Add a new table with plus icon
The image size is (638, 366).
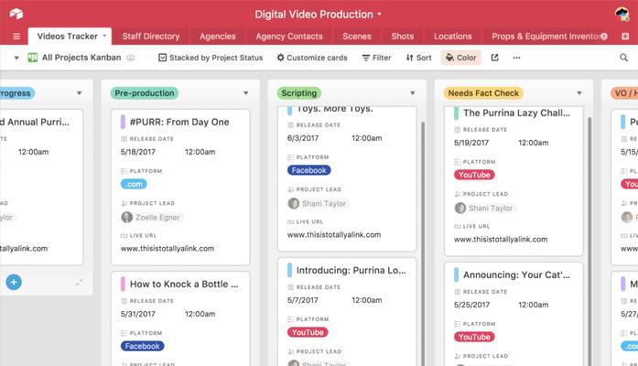pyautogui.click(x=625, y=37)
